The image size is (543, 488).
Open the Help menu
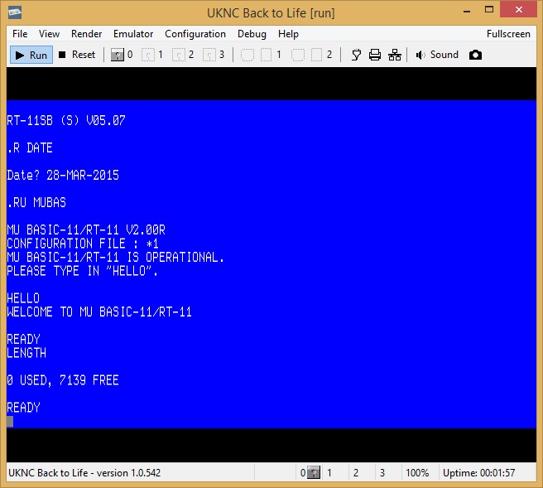288,34
